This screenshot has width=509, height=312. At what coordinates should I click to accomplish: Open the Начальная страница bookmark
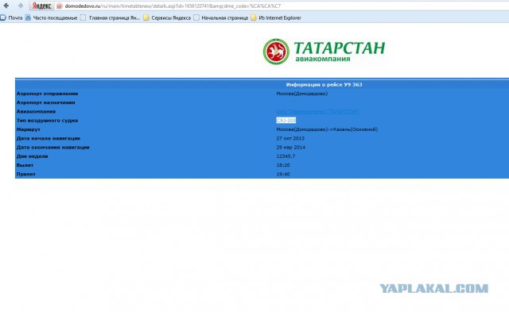[x=221, y=17]
